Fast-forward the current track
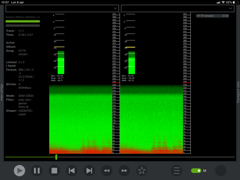The width and height of the screenshot is (240, 180). (x=124, y=171)
